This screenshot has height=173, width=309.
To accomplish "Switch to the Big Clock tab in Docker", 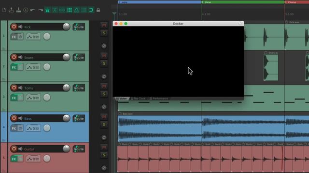I will [138, 99].
